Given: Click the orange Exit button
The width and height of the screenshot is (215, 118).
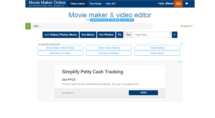Looking at the screenshot, I should [x=178, y=4].
